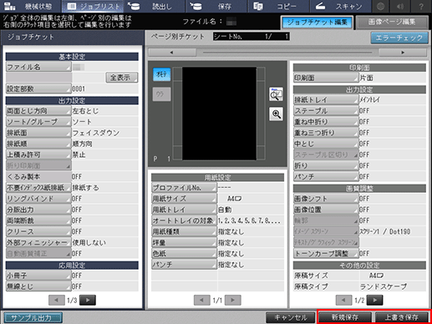
Task: Open the 分版出力 setting
Action: click(38, 210)
